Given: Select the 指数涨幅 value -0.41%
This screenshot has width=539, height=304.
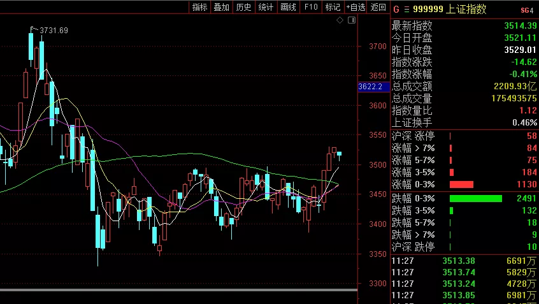Looking at the screenshot, I should 523,74.
